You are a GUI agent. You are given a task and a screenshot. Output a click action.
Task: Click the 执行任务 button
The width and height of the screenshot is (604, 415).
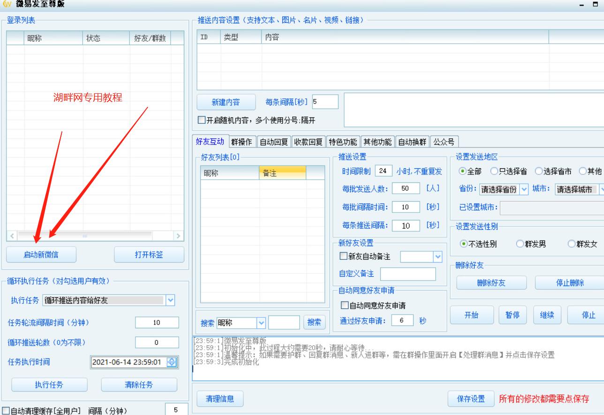point(49,385)
